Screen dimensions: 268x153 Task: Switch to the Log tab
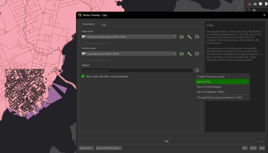coord(104,24)
